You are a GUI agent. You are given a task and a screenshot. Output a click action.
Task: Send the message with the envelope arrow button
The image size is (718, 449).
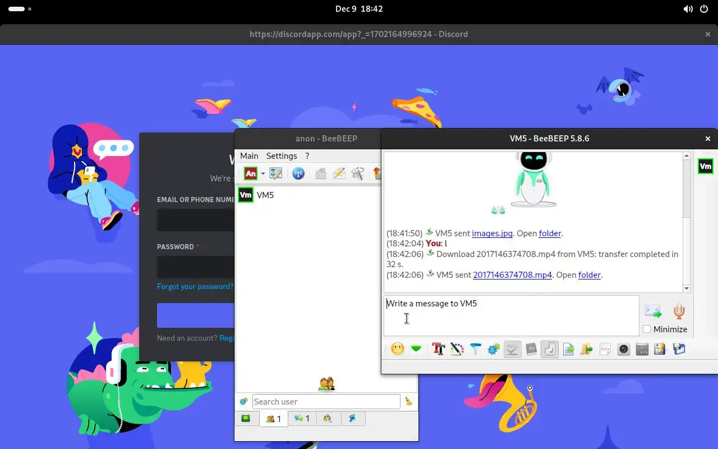click(653, 311)
